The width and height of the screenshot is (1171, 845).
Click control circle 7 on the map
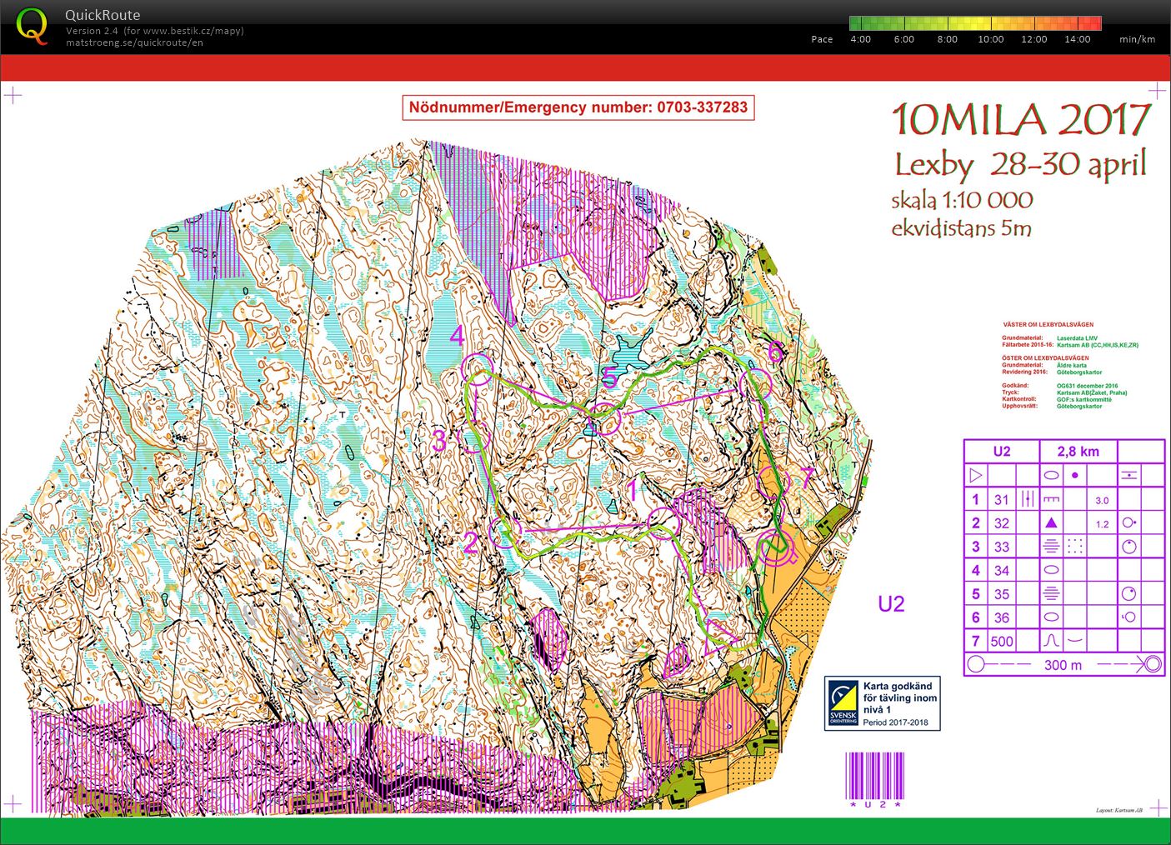click(x=775, y=482)
